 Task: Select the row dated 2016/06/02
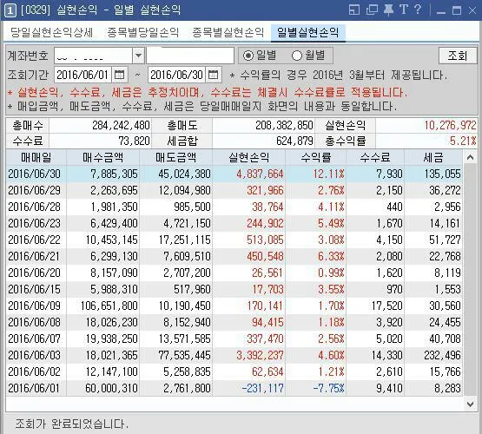coord(234,372)
